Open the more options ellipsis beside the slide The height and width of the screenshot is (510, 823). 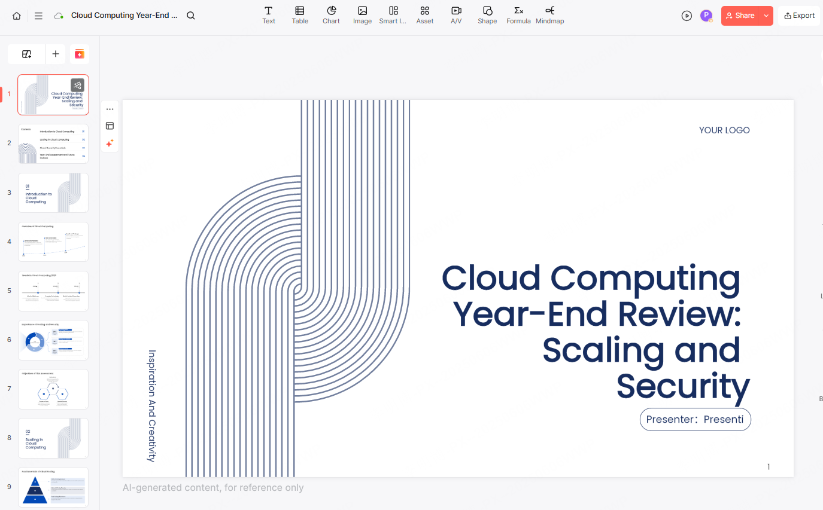(110, 109)
